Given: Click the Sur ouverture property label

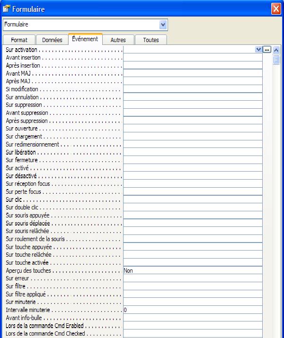Looking at the screenshot, I should (x=22, y=129).
